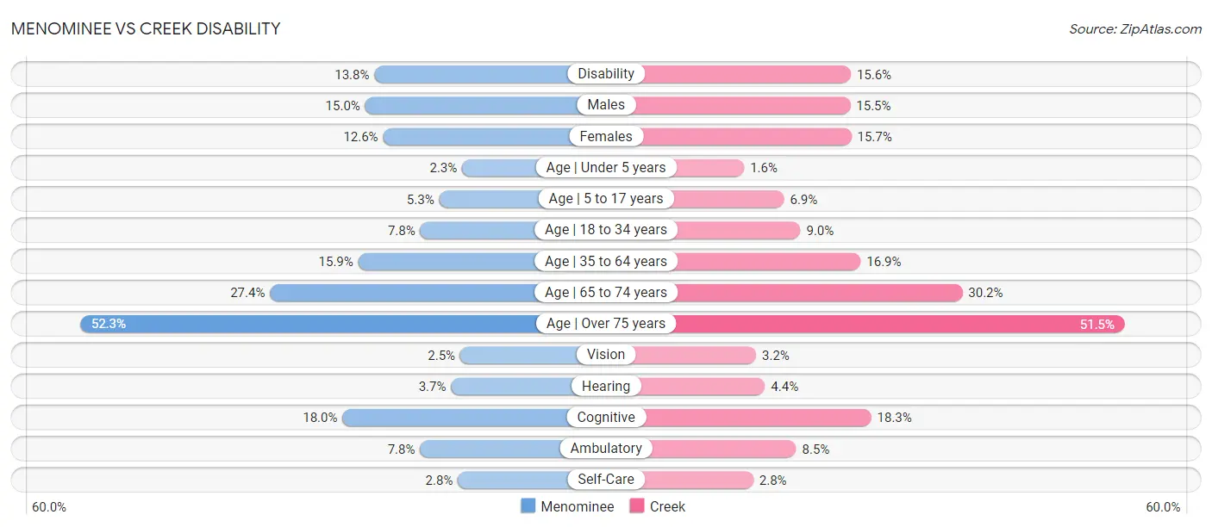Select the Males category label
The image size is (1212, 527).
tap(606, 105)
